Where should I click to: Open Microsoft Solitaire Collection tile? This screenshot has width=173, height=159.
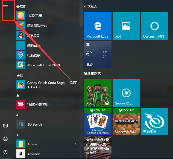coord(98,121)
